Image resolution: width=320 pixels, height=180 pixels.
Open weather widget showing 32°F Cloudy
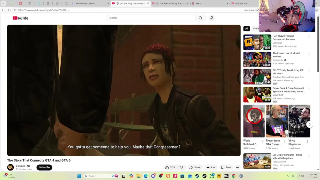9,176
